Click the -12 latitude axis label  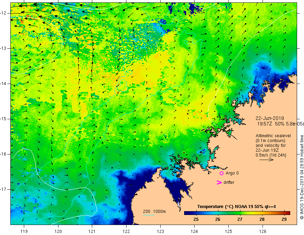(x=3, y=13)
